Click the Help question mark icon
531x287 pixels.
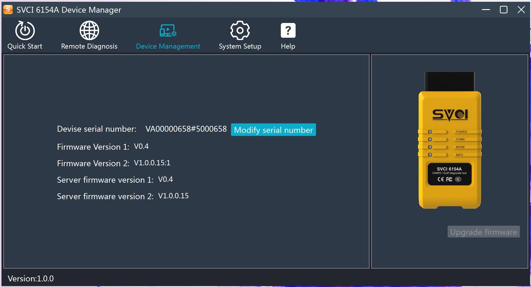point(288,30)
